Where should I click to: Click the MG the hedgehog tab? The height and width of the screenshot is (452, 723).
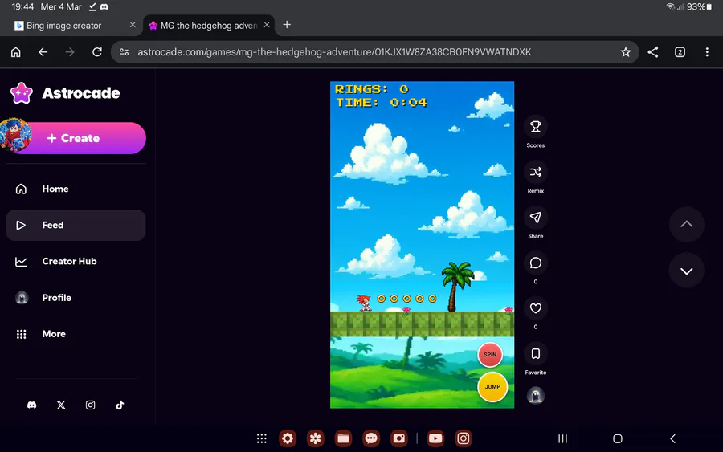click(x=209, y=26)
